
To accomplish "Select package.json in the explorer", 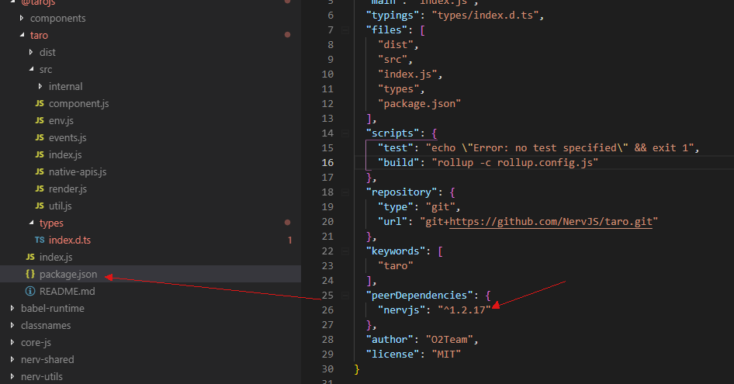I will click(68, 275).
